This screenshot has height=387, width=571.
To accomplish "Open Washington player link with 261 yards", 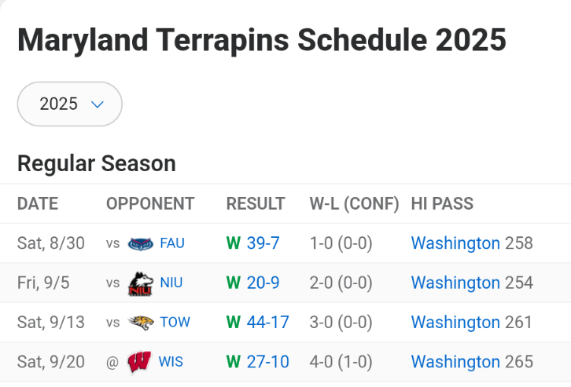I will 455,322.
